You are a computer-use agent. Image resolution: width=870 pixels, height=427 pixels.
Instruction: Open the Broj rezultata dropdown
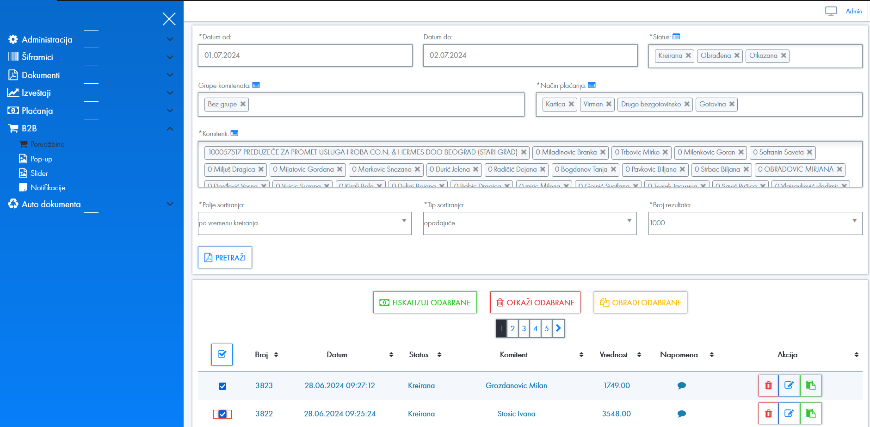tap(755, 223)
